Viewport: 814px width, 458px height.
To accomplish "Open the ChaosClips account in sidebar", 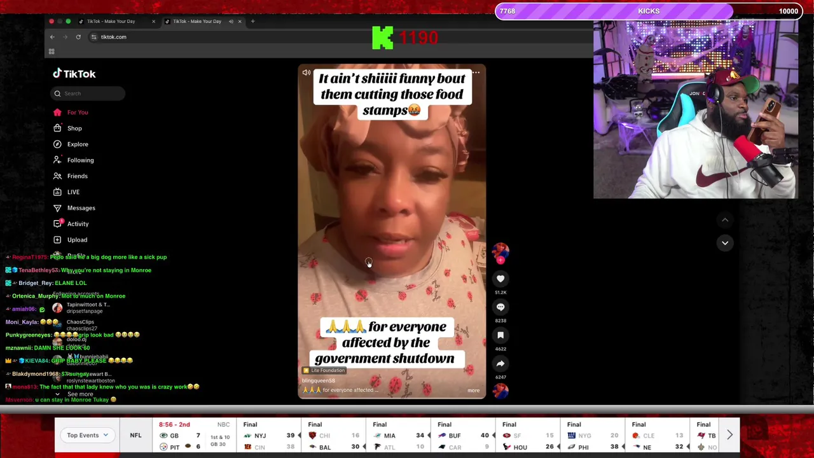I will click(80, 325).
